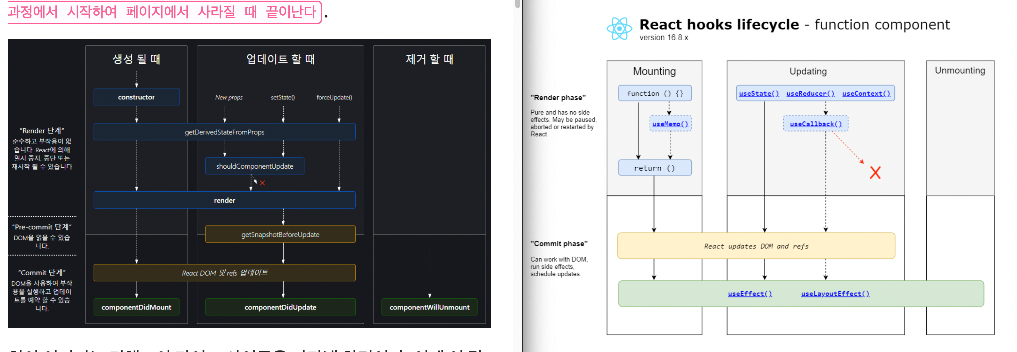The width and height of the screenshot is (1017, 352).
Task: Click the forceUpdate() label
Action: pos(334,97)
